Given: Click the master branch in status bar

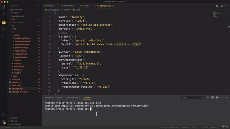Looking at the screenshot, I should point(7,128).
